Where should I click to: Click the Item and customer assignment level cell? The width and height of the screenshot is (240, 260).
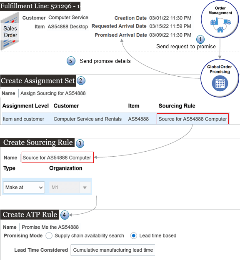tap(24, 119)
